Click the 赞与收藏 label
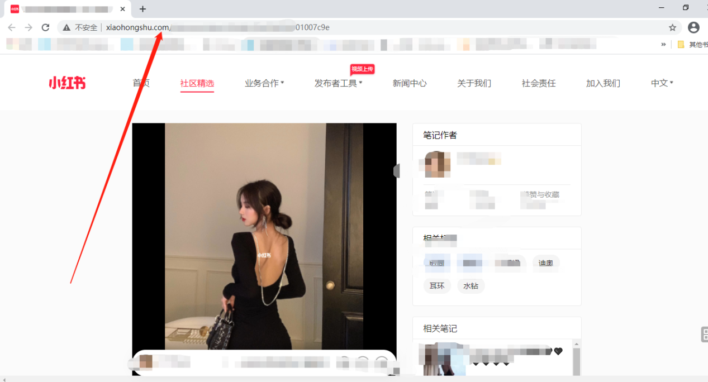This screenshot has width=708, height=382. pos(541,195)
